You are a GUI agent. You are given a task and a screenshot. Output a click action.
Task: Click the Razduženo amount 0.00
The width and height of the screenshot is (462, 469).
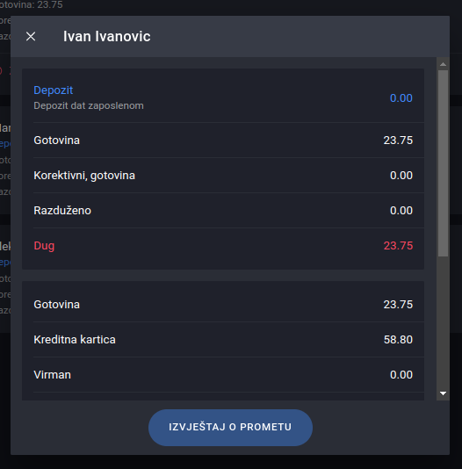click(x=401, y=211)
